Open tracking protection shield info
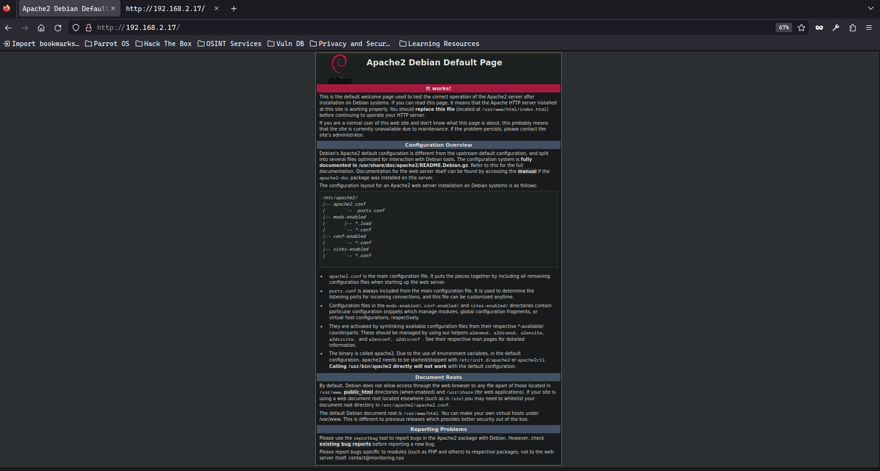This screenshot has height=471, width=880. point(76,28)
